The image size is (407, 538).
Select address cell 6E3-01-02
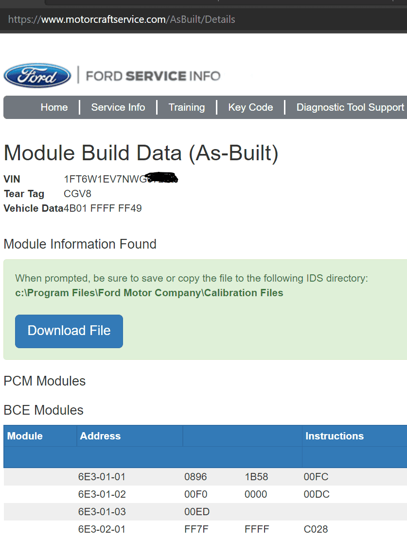[102, 494]
